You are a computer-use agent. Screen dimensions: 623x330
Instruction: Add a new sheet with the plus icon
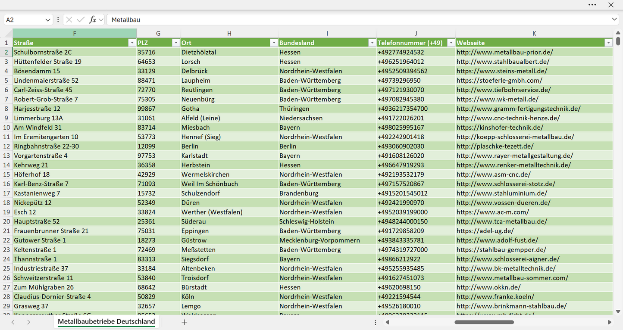tap(185, 322)
